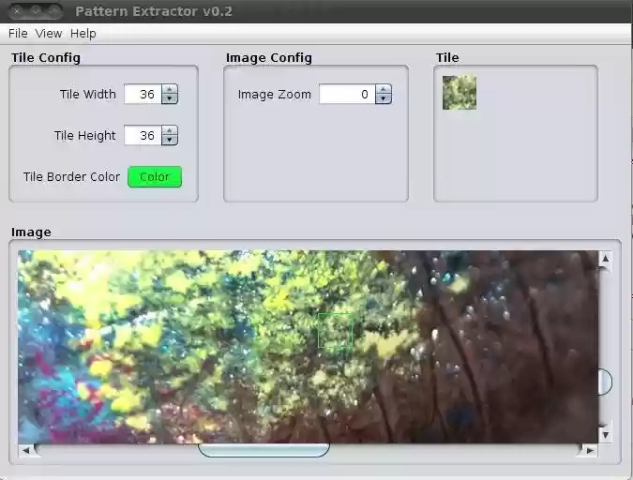
Task: Click the horizontal scrollbar right arrow
Action: point(590,450)
